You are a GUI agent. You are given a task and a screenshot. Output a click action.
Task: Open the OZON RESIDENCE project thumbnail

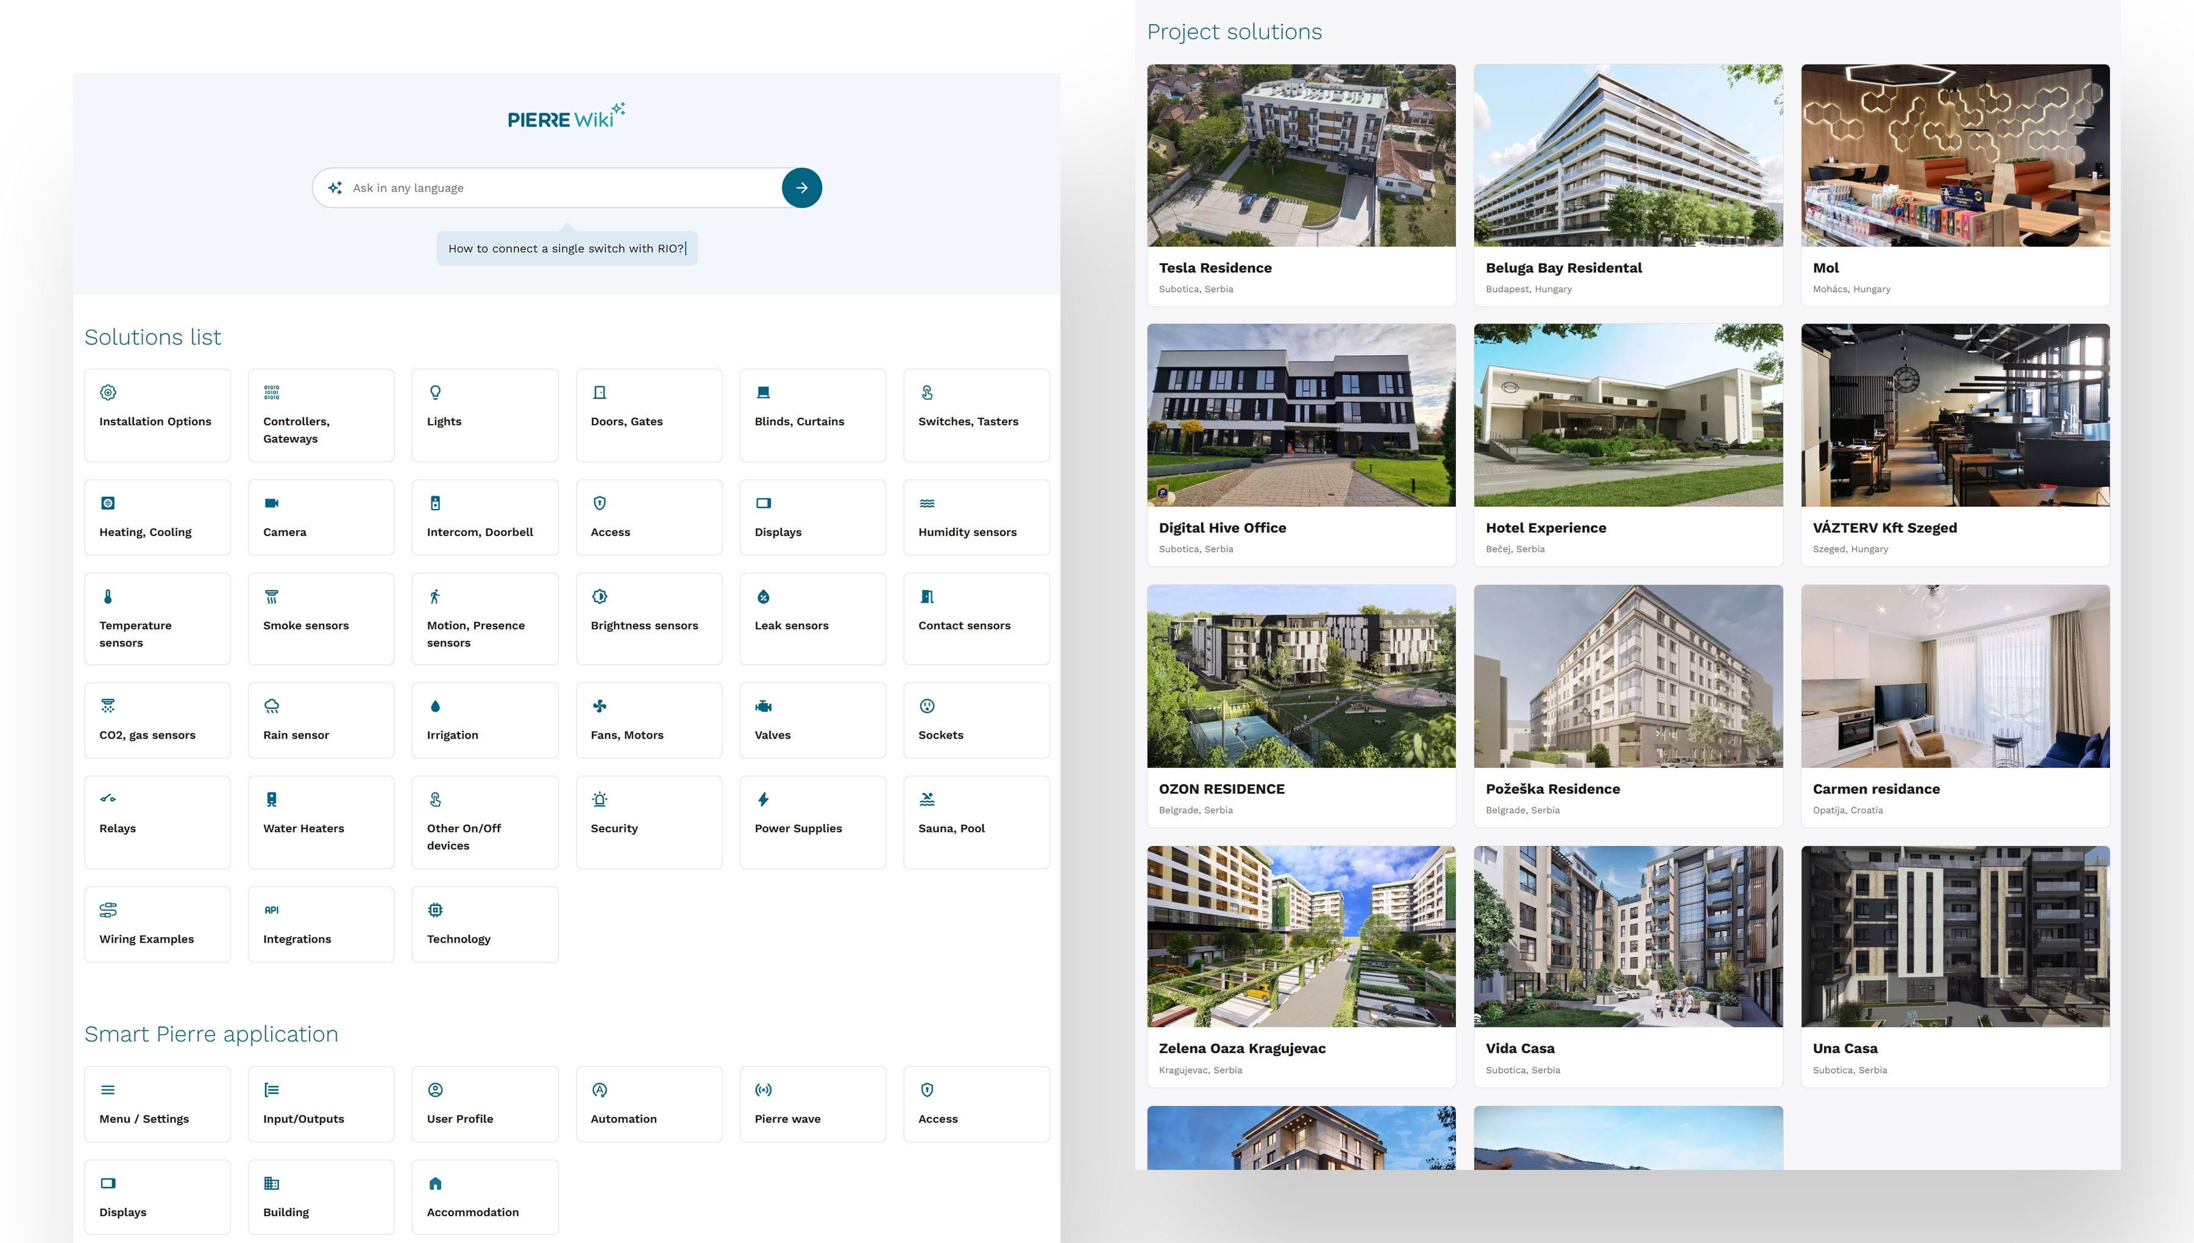(x=1301, y=676)
